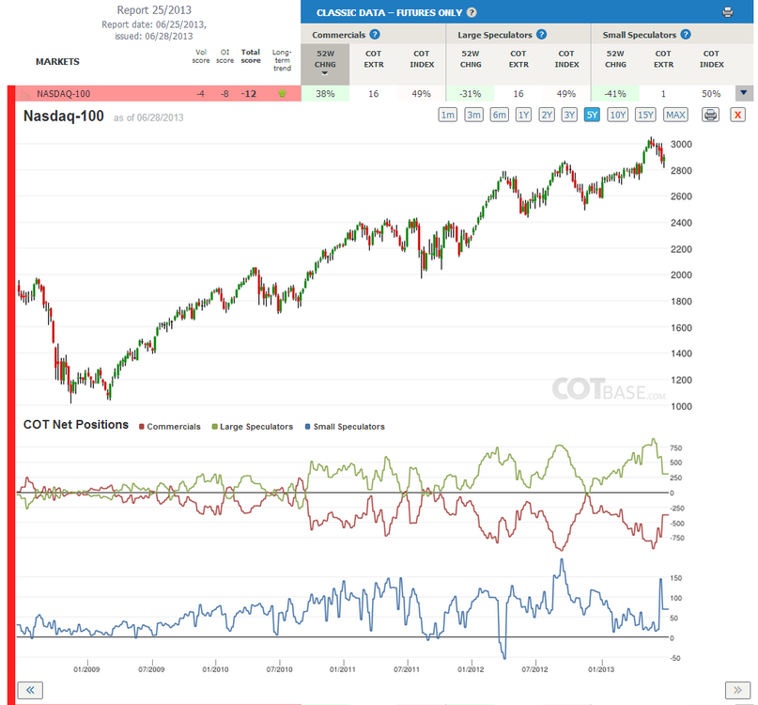
Task: Sort by Commercials COT INDEX column
Action: (x=422, y=59)
